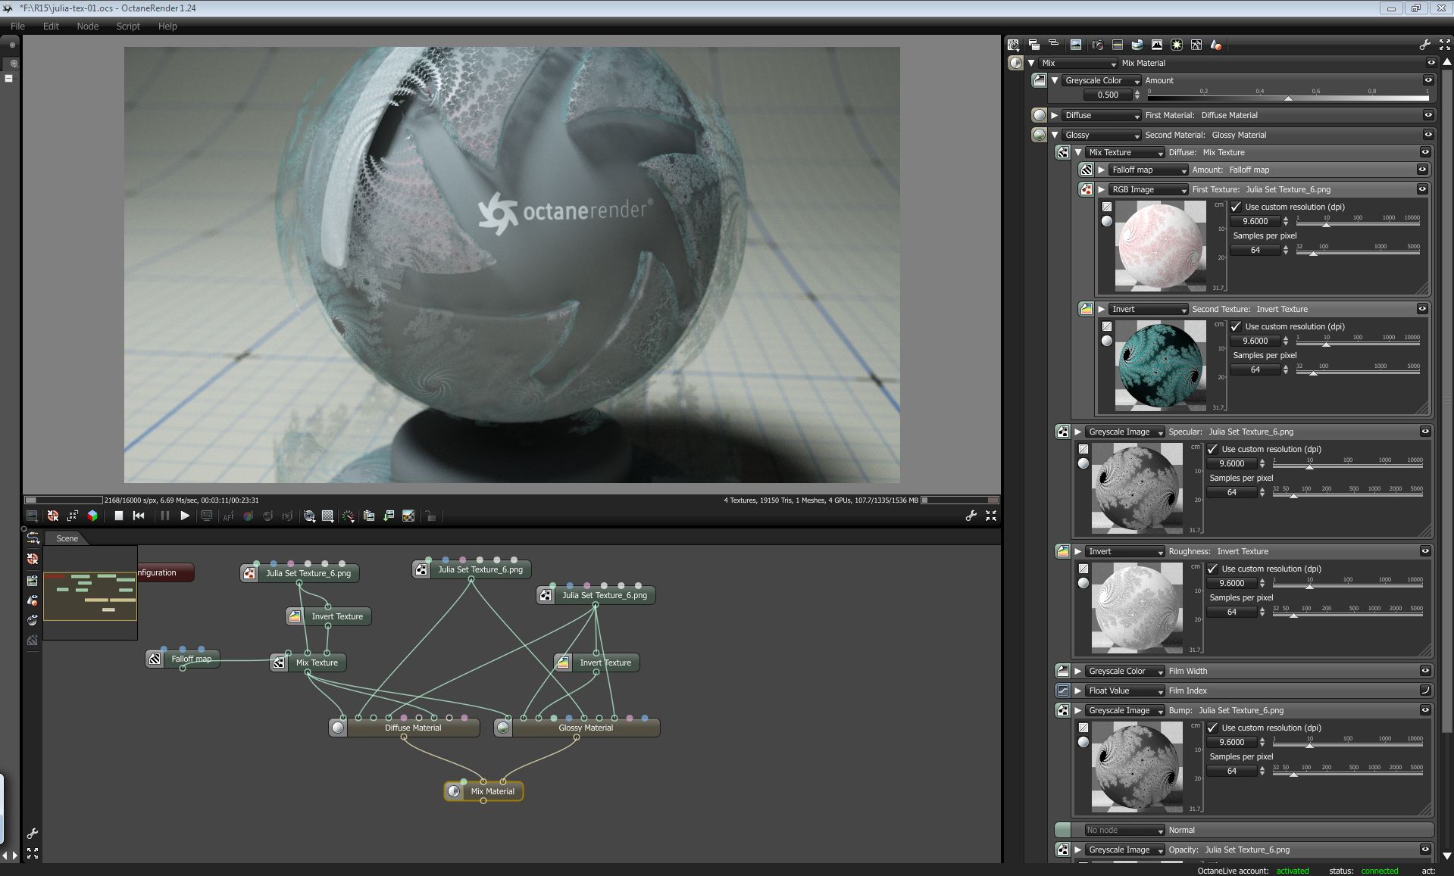This screenshot has width=1454, height=876.
Task: Select the Mix Texture node in graph
Action: pos(308,662)
